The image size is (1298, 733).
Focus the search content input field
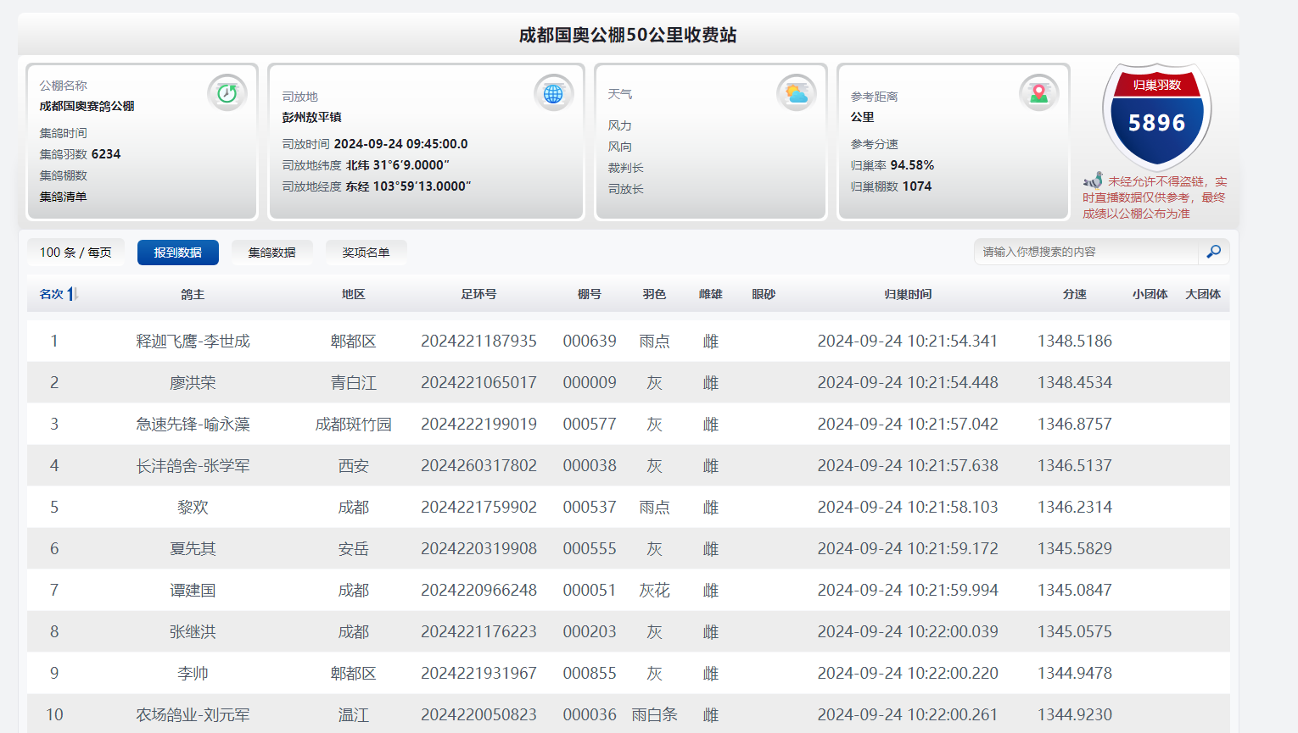(x=1086, y=252)
